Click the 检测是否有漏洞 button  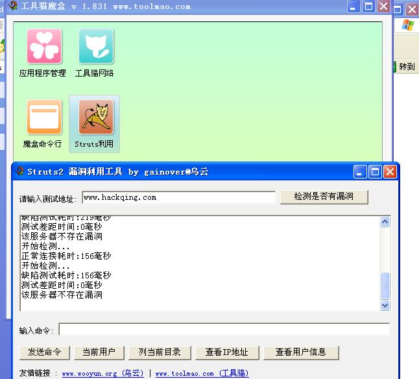coord(324,197)
